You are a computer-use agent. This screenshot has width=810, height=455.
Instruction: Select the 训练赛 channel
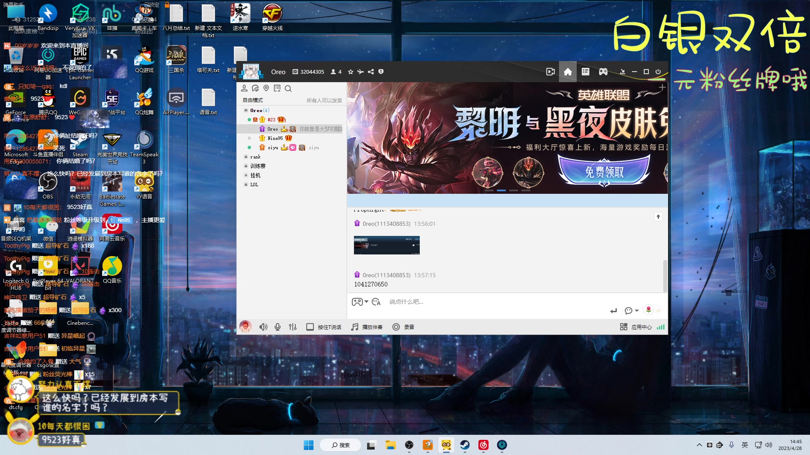point(258,166)
